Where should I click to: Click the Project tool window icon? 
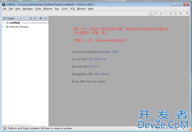click(x=5, y=18)
